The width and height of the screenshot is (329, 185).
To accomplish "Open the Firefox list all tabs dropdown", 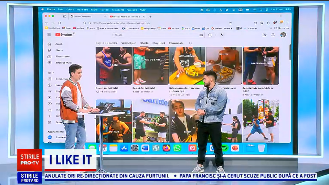I will [281, 16].
